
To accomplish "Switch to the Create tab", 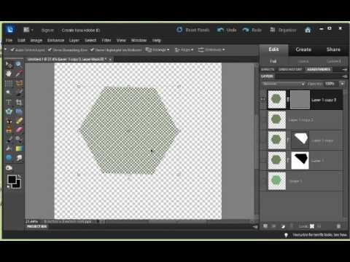I will pos(303,49).
